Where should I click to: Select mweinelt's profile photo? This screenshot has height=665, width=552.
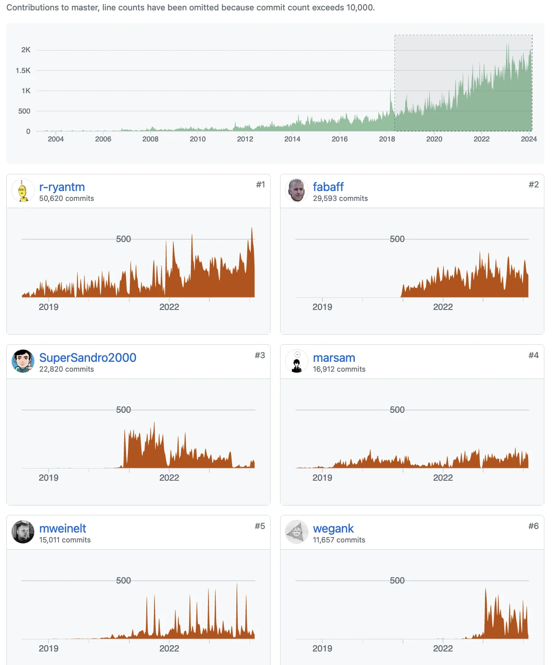click(x=23, y=532)
